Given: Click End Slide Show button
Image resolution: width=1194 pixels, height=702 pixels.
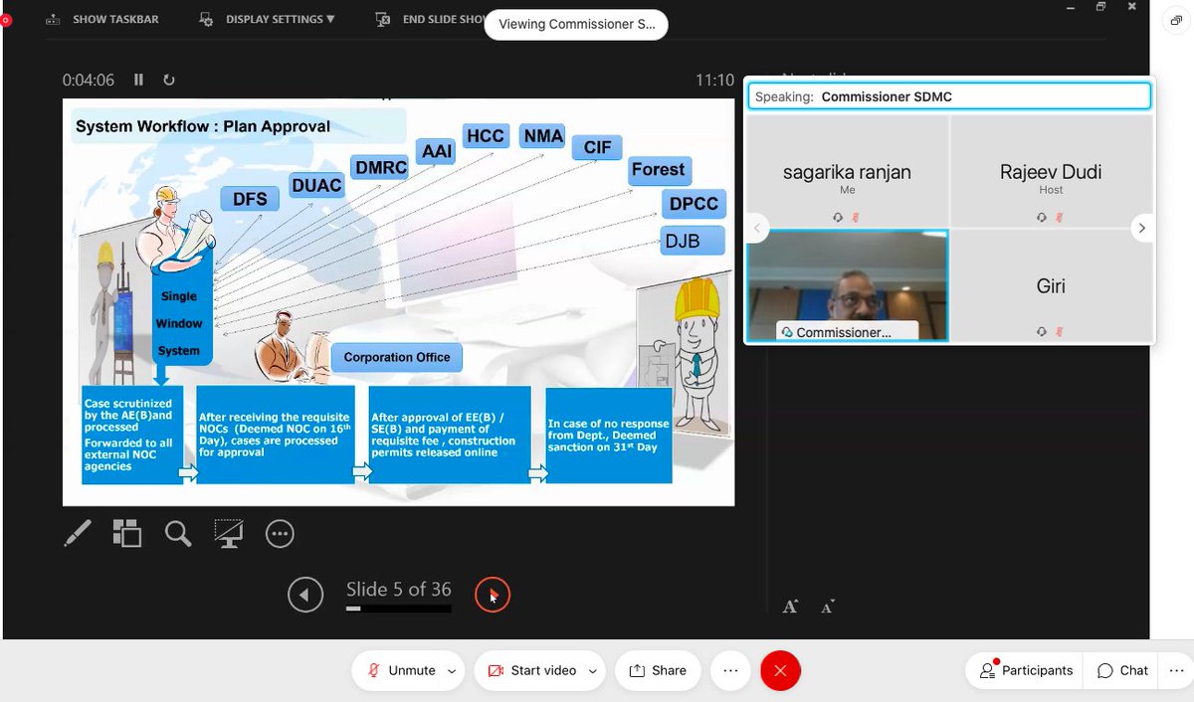Looking at the screenshot, I should pos(430,19).
